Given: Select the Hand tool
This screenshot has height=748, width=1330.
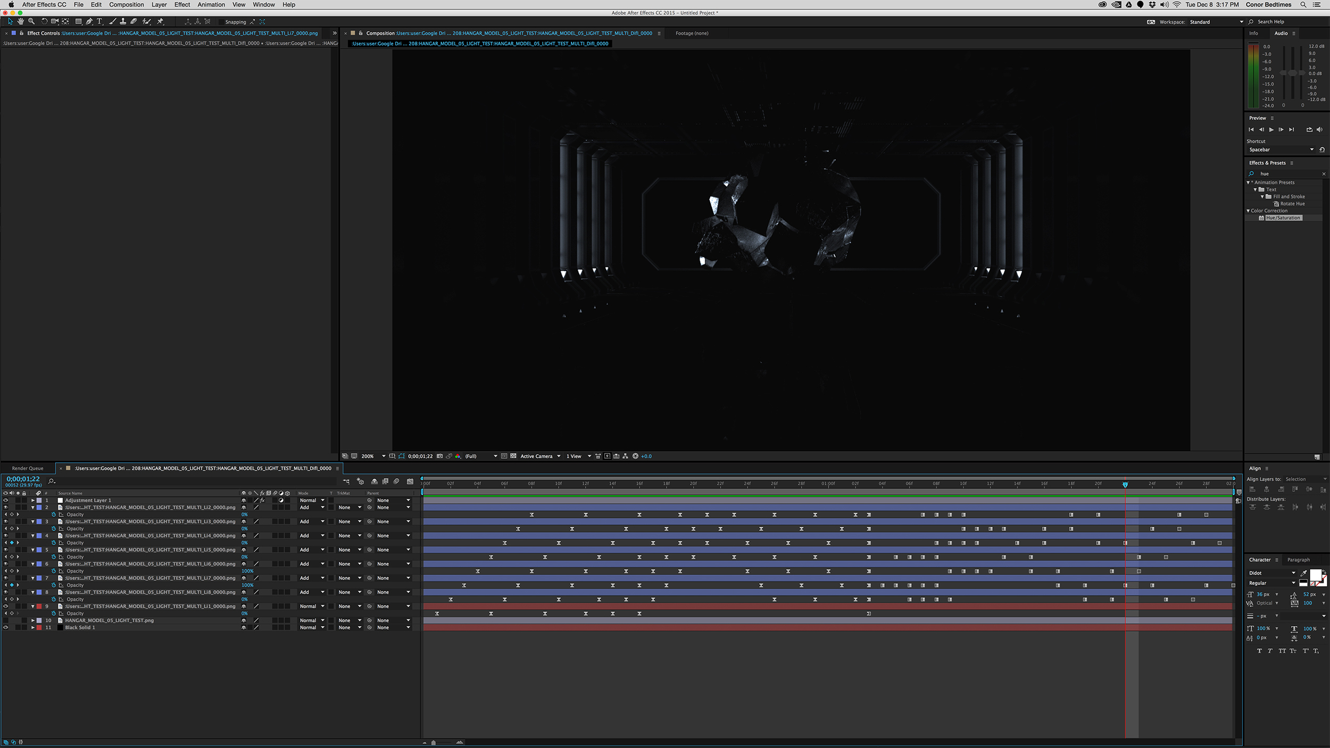Looking at the screenshot, I should tap(21, 22).
